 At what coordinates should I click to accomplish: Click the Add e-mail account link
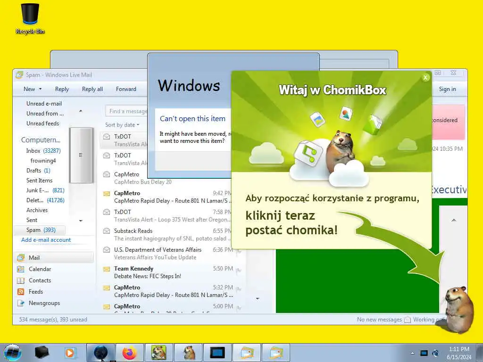click(46, 240)
